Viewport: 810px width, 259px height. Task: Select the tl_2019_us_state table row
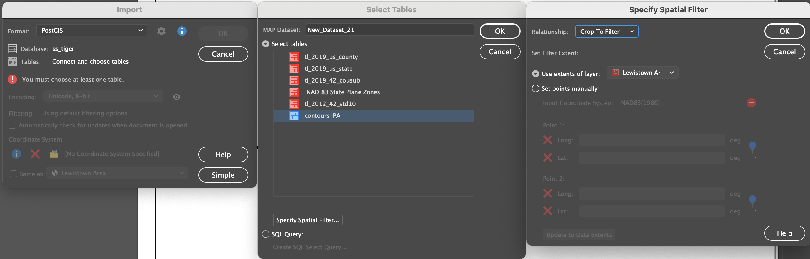point(373,69)
